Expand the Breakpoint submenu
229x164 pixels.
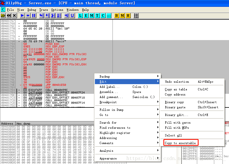(x=128, y=102)
